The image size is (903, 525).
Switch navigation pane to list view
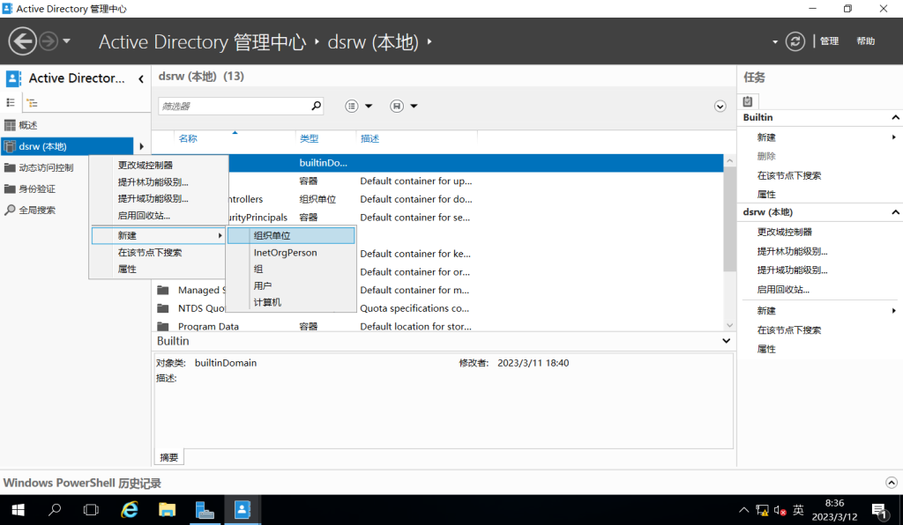click(x=11, y=103)
